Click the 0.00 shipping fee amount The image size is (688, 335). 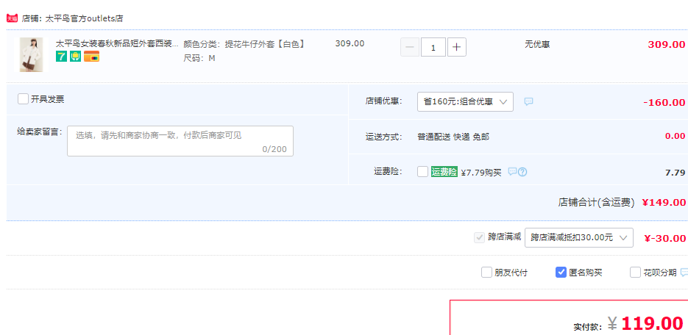(x=675, y=136)
